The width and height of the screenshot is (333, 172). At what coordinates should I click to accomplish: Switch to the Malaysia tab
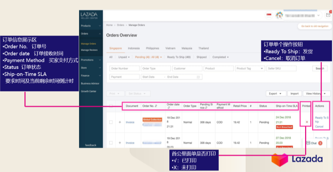point(187,48)
